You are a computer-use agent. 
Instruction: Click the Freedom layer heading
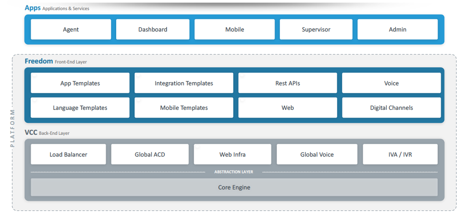coord(39,61)
